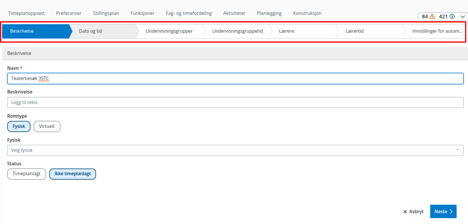Open the Timeplanoppsett menu

(x=26, y=13)
